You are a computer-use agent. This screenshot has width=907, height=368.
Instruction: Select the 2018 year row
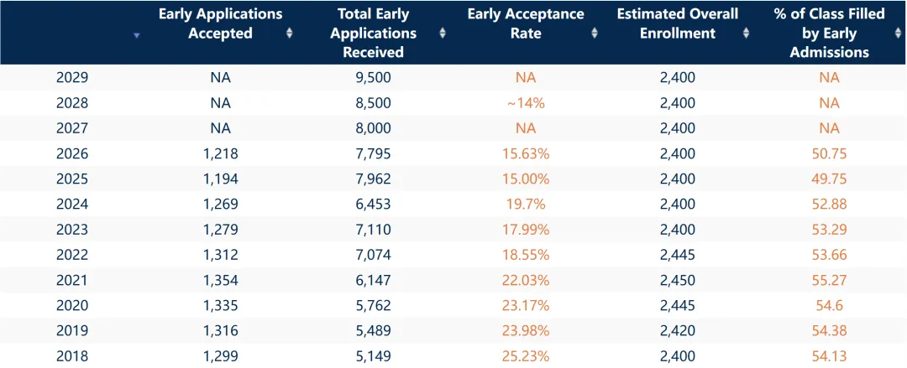click(453, 356)
